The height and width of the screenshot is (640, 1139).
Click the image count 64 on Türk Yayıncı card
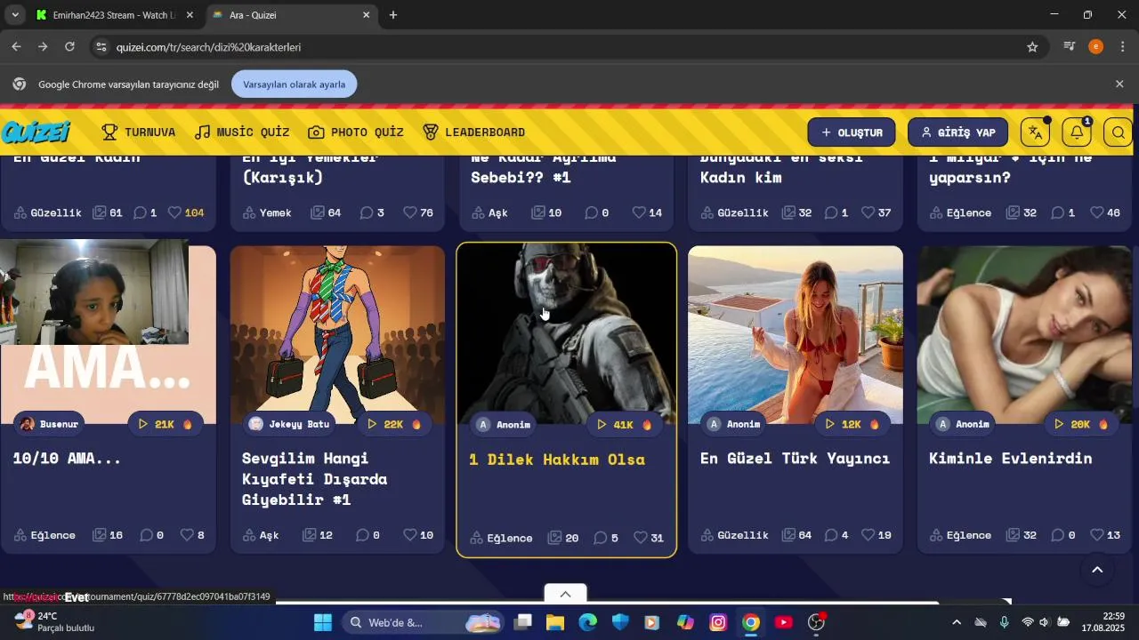point(796,535)
